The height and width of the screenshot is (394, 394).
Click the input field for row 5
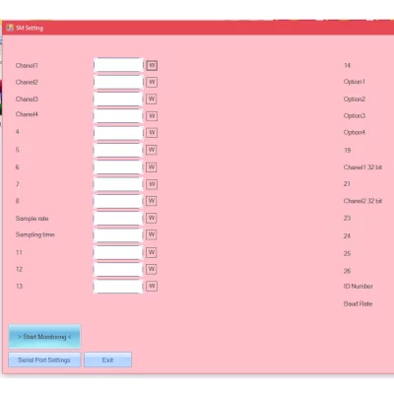118,150
